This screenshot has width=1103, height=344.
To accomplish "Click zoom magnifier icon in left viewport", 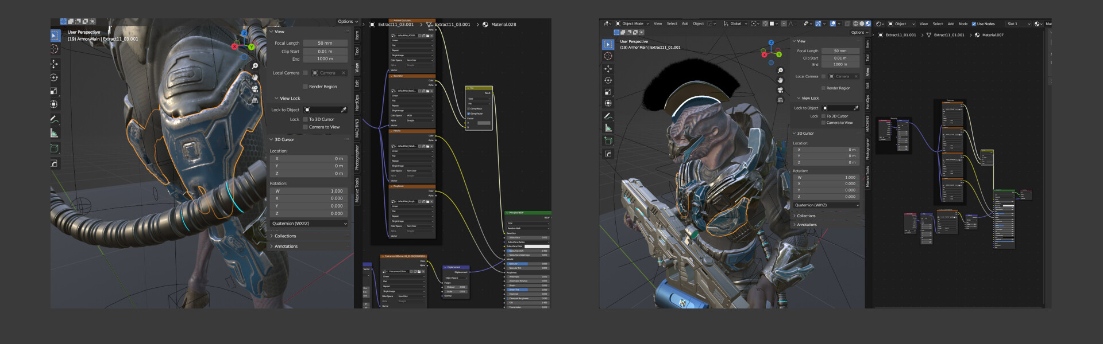I will pos(255,66).
